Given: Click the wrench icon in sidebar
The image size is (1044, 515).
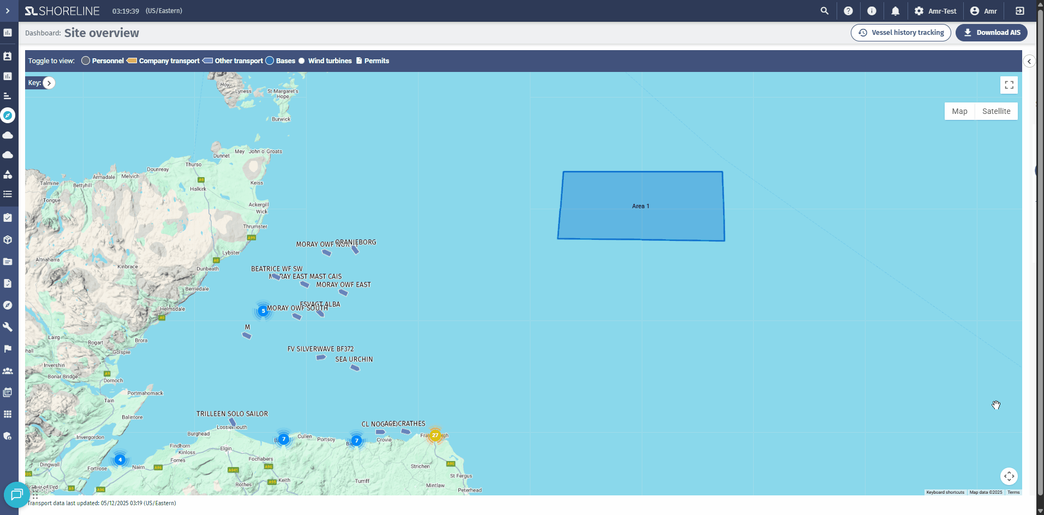Looking at the screenshot, I should (8, 327).
